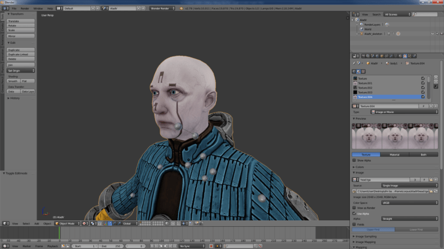
Task: Click the open image folder icon next to head.tga
Action: click(x=432, y=179)
